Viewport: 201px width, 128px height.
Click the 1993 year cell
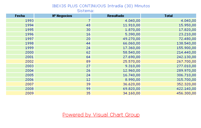click(x=29, y=21)
